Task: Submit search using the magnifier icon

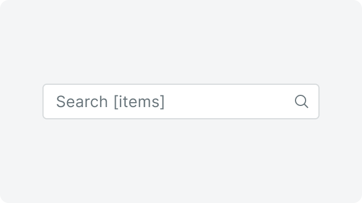Action: click(301, 101)
